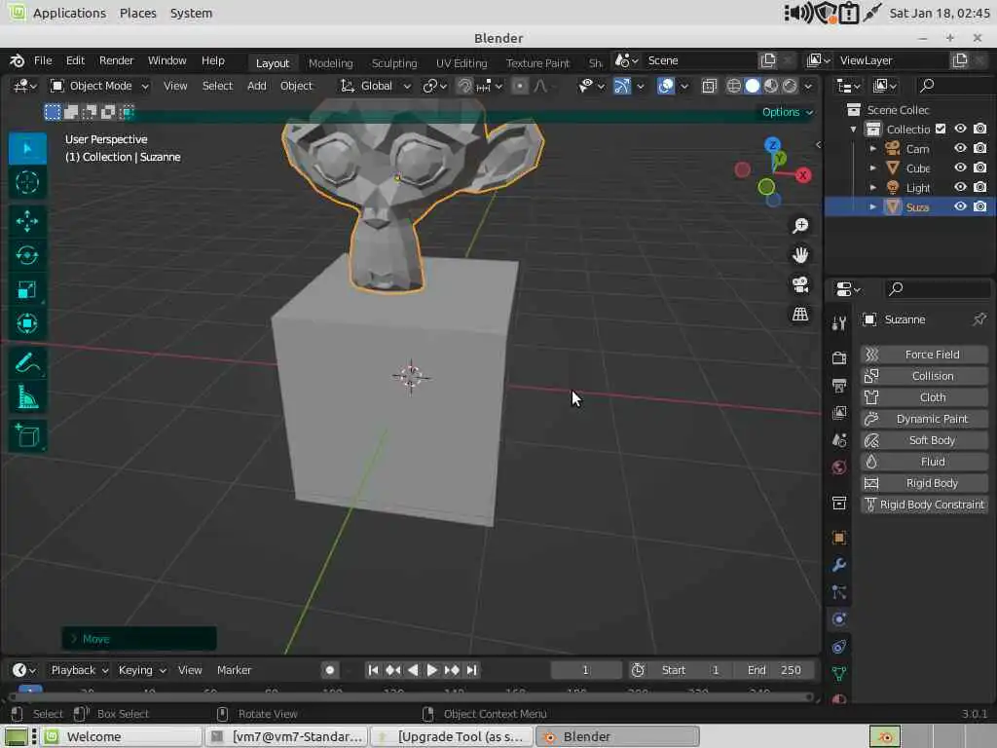Open the Object Mode dropdown
The width and height of the screenshot is (997, 748).
(x=100, y=86)
